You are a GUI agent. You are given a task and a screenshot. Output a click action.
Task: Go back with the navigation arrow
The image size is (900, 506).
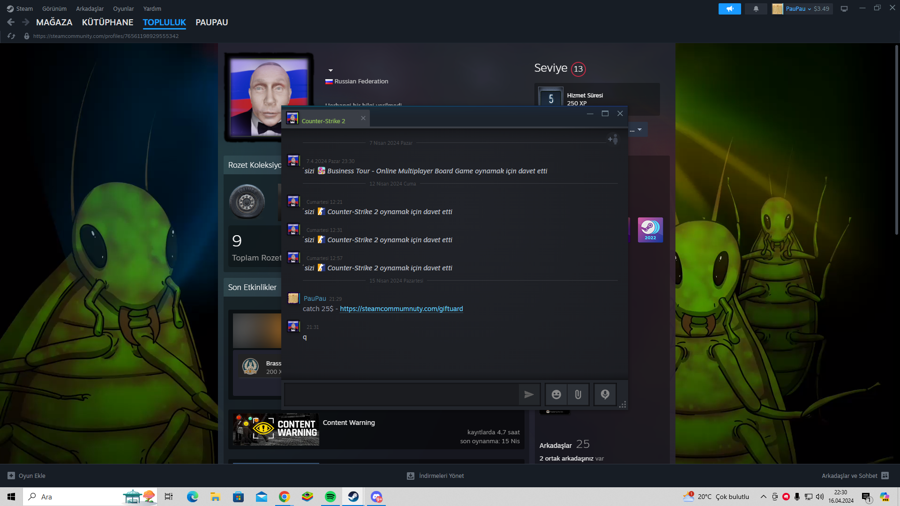tap(11, 22)
